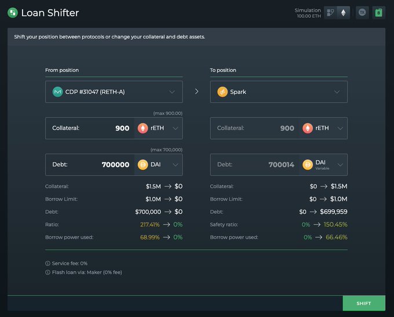Click the Shift your position description text
Image resolution: width=394 pixels, height=317 pixels.
click(110, 37)
